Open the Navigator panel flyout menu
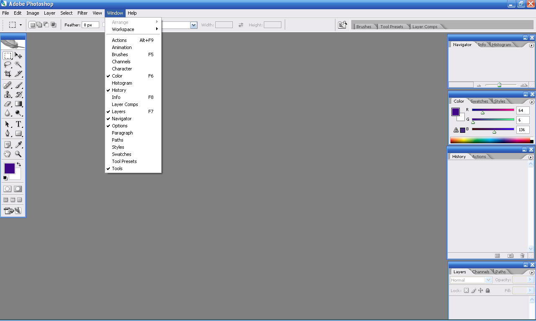Viewport: 536px width, 321px height. tap(531, 45)
